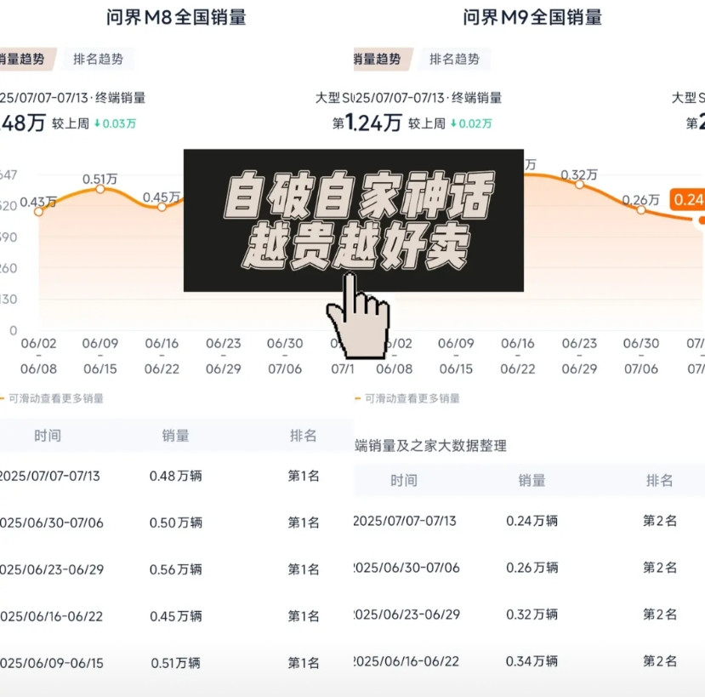Click the M9 sales figure 1.24万

point(373,123)
